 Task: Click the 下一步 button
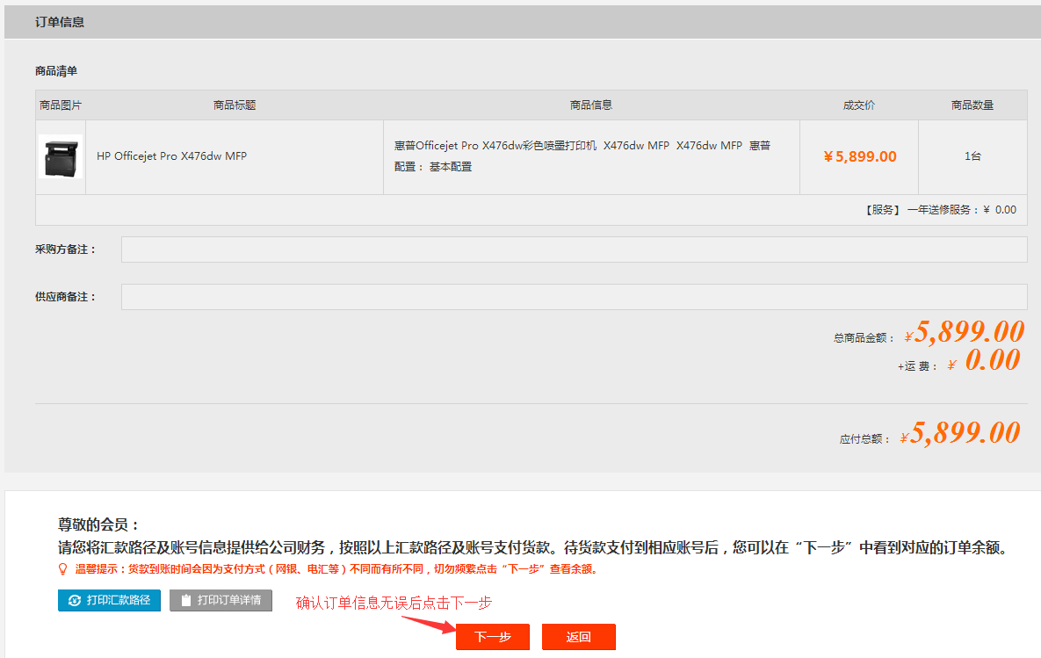click(x=493, y=637)
